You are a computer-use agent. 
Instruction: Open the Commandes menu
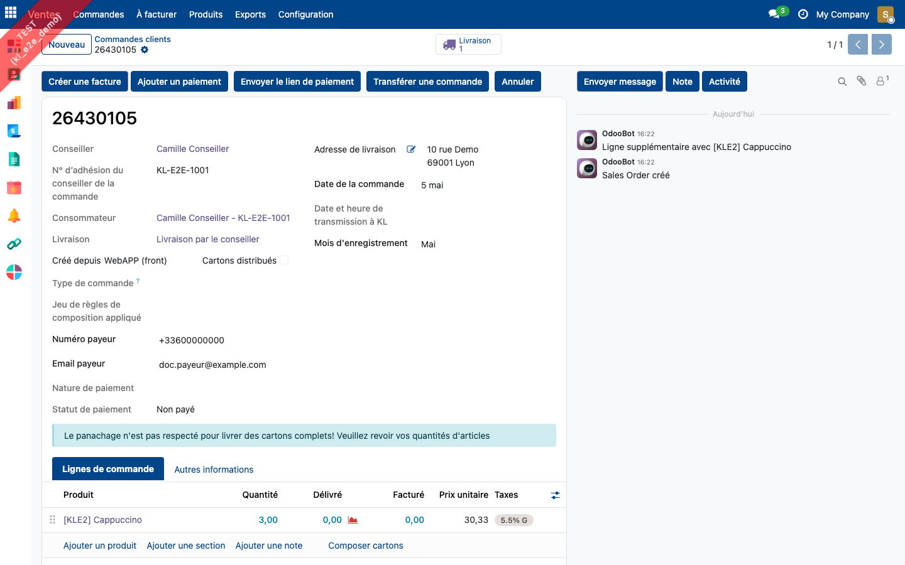point(99,14)
